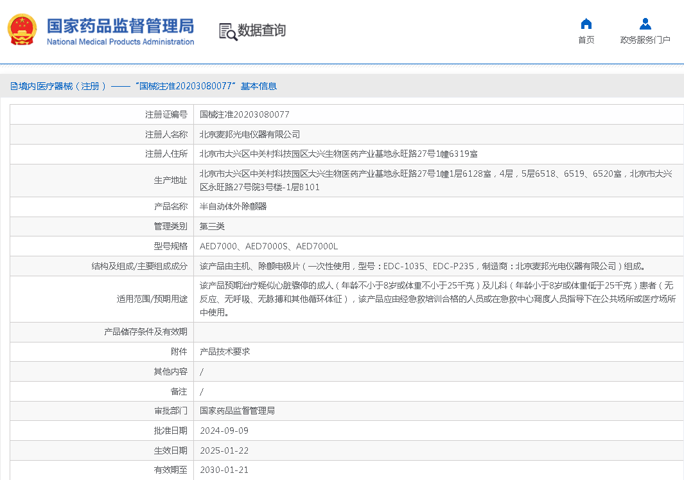This screenshot has width=684, height=480.
Task: Click the 国家药品监督管理局 site title
Action: click(x=120, y=26)
